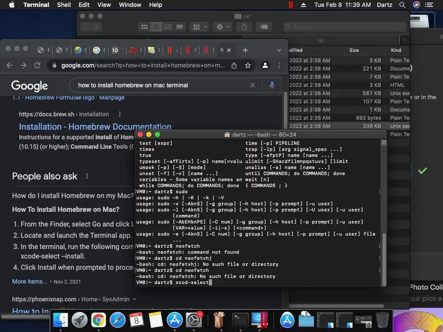Go to the Google logo homepage

coord(29,86)
